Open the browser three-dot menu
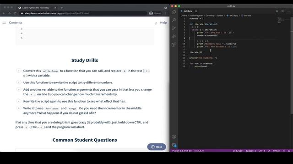This screenshot has width=293, height=164. point(166,13)
